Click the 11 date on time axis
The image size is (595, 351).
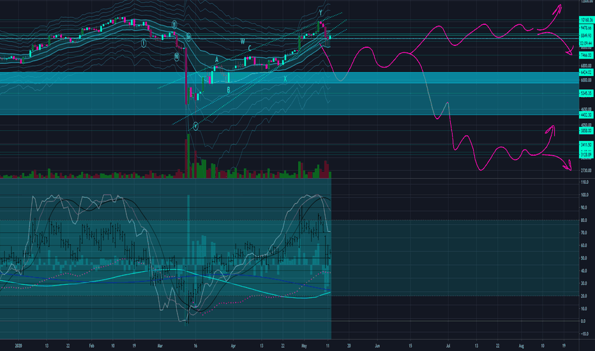coord(328,346)
